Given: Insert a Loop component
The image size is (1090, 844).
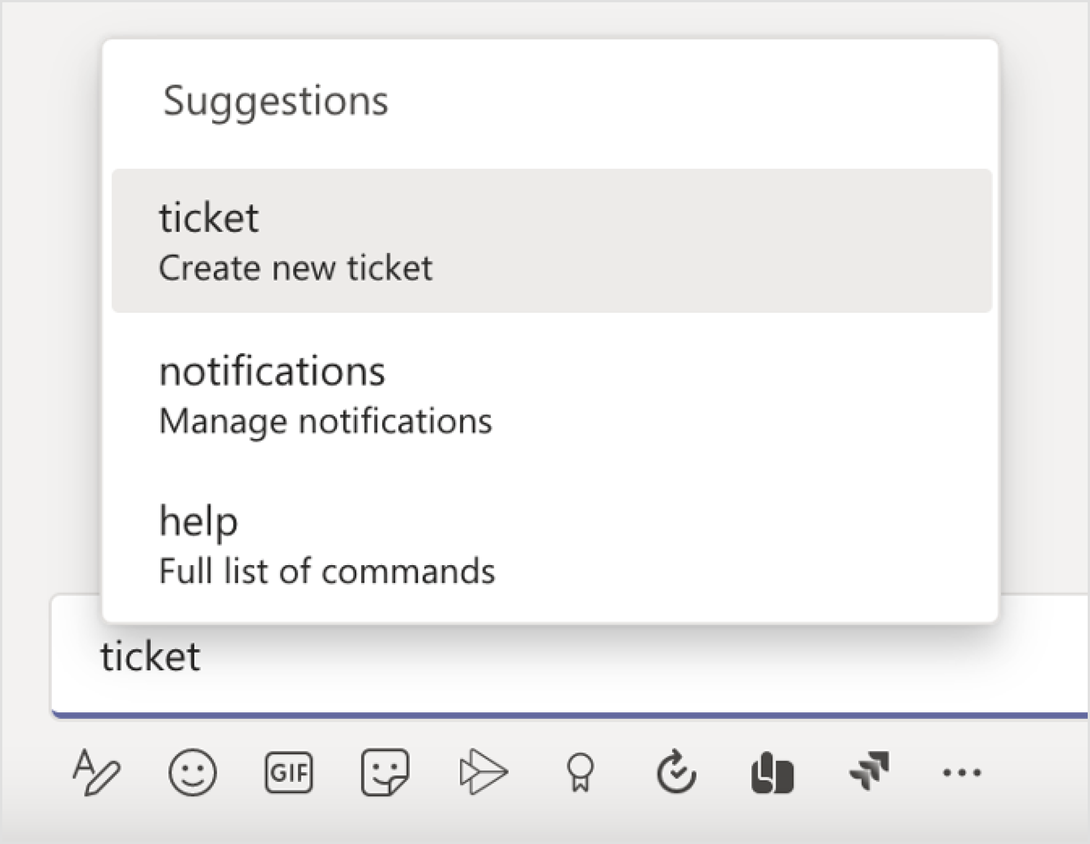Looking at the screenshot, I should 773,773.
